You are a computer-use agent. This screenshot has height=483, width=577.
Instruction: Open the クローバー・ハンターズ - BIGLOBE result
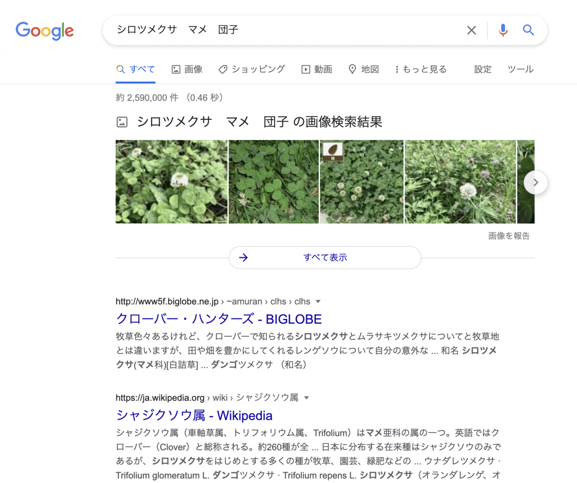pyautogui.click(x=219, y=319)
